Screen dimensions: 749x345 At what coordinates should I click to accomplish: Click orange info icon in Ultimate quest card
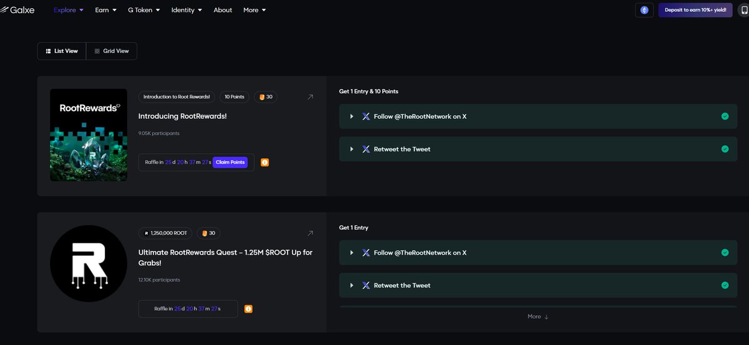(248, 309)
